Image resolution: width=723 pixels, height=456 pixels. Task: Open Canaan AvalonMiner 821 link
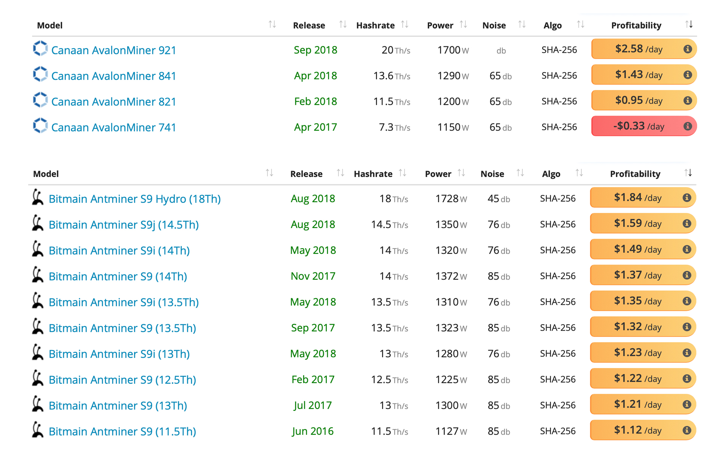coord(114,102)
